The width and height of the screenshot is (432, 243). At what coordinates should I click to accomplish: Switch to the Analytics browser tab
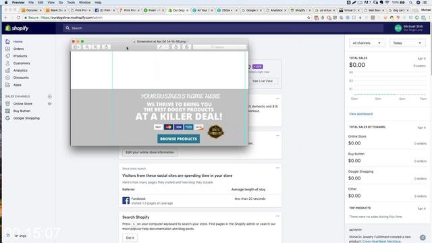click(x=276, y=10)
